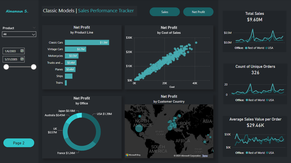Go to Page 2
The width and height of the screenshot is (291, 163).
(19, 143)
